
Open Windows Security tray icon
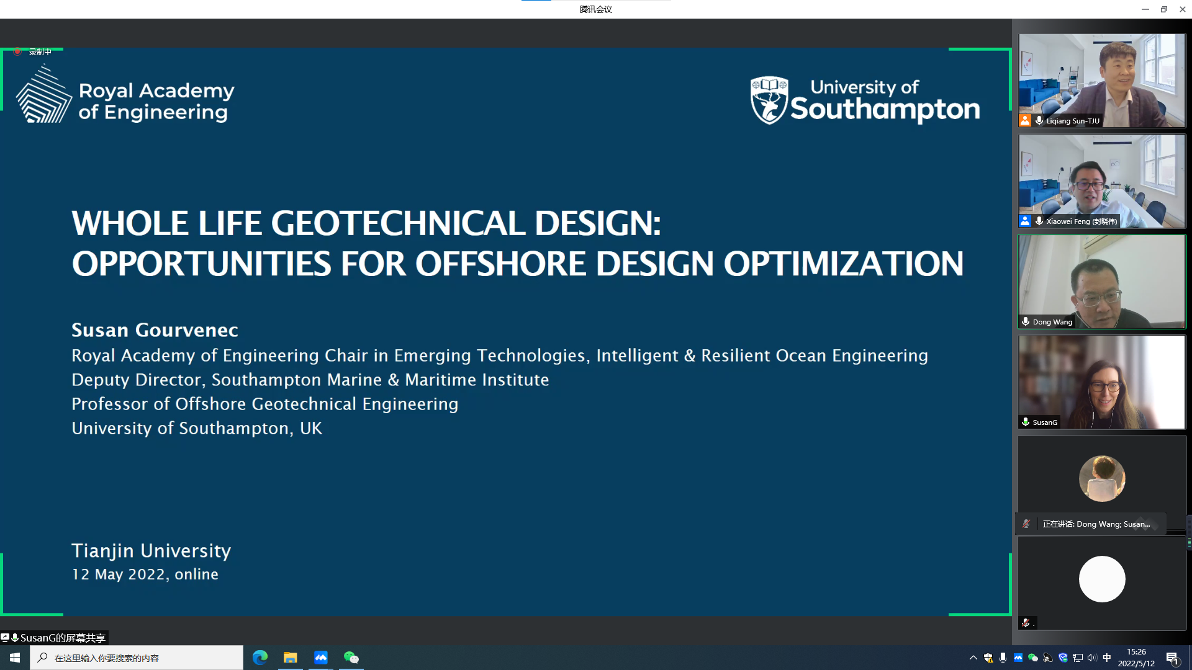tap(988, 658)
